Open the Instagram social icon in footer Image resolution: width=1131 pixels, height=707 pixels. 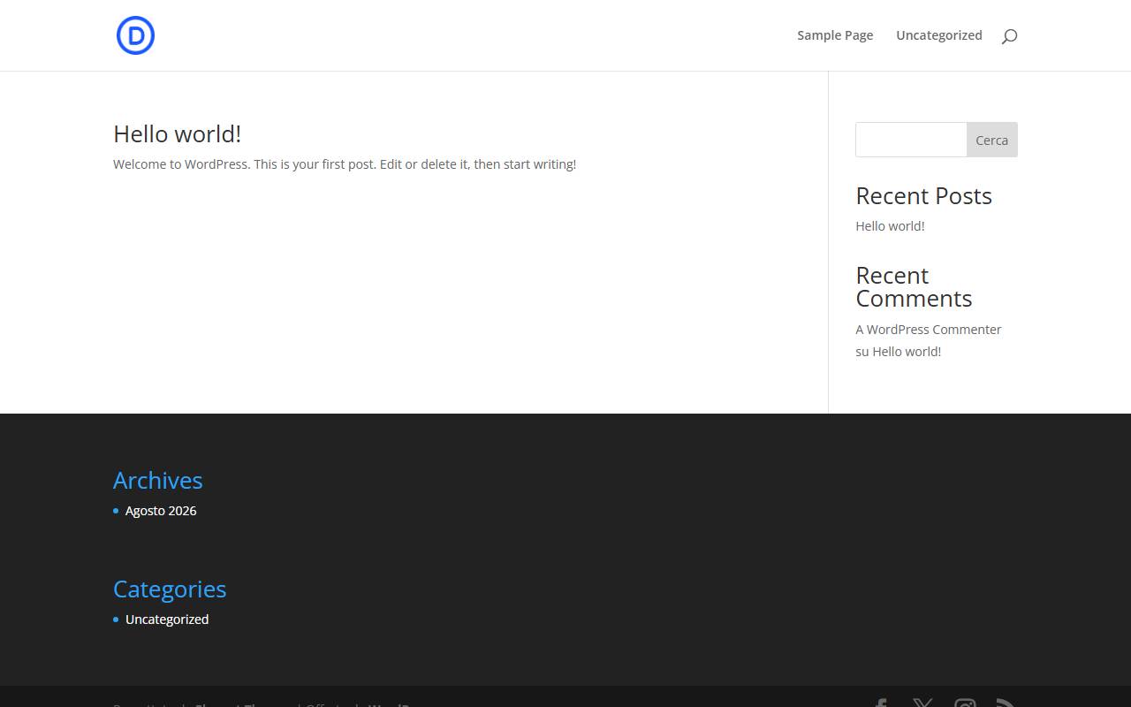(965, 703)
